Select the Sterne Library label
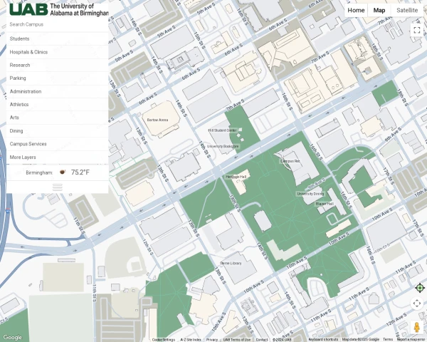The width and height of the screenshot is (427, 342). pos(231,264)
